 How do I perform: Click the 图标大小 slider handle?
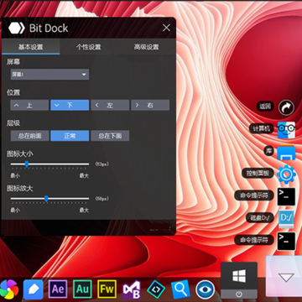pos(27,164)
